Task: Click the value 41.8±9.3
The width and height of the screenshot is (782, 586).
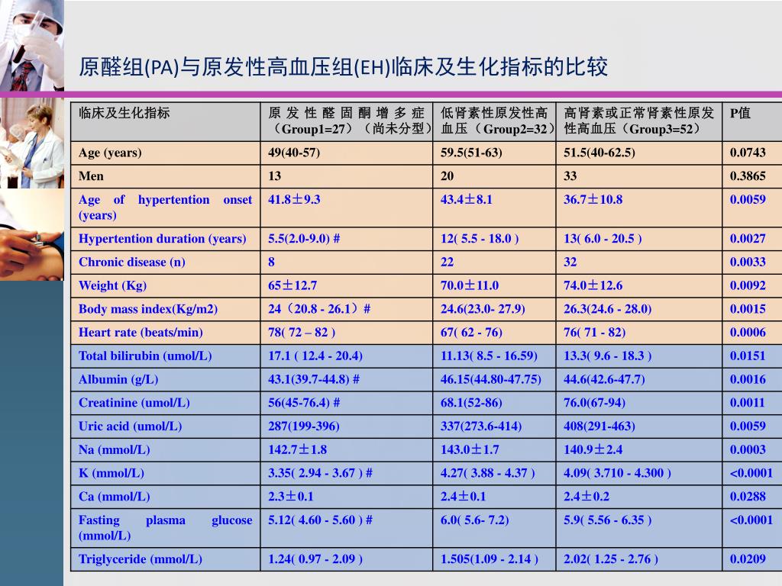Action: tap(294, 199)
